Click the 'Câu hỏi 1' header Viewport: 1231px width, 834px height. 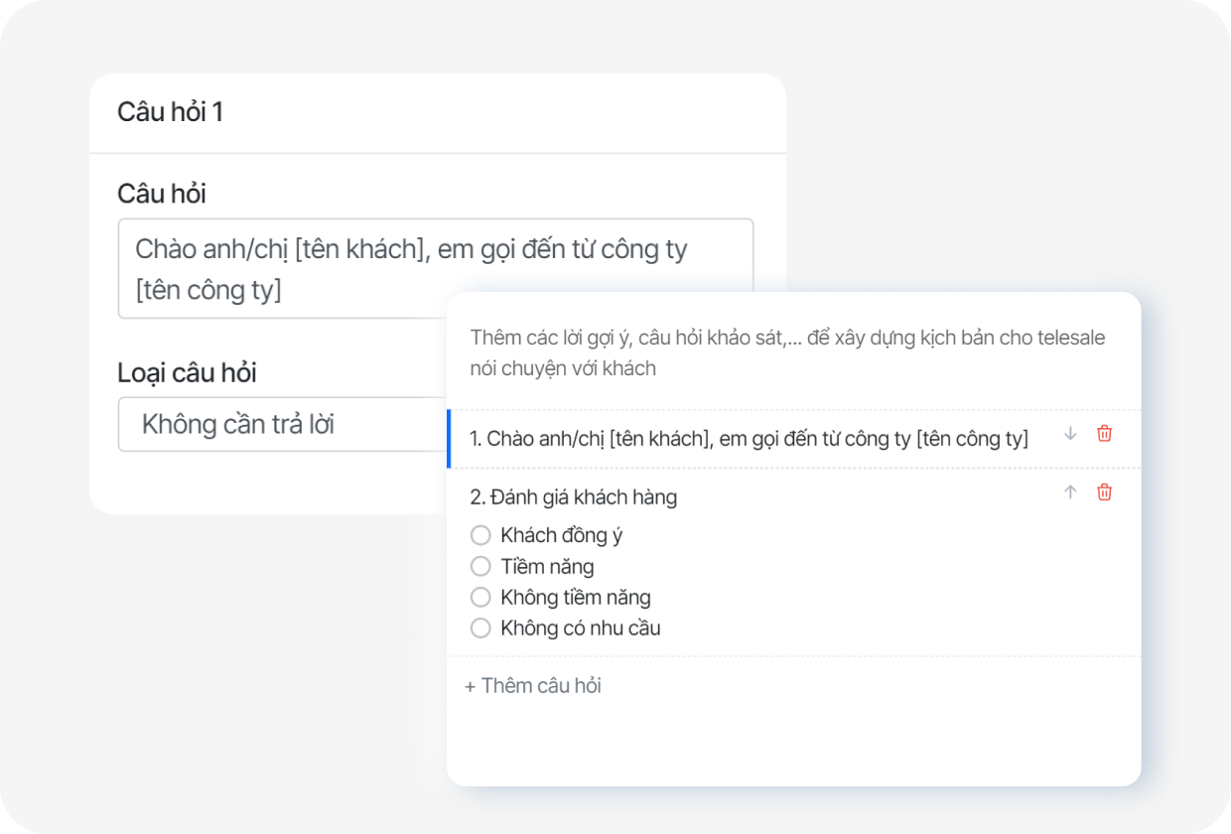click(169, 111)
